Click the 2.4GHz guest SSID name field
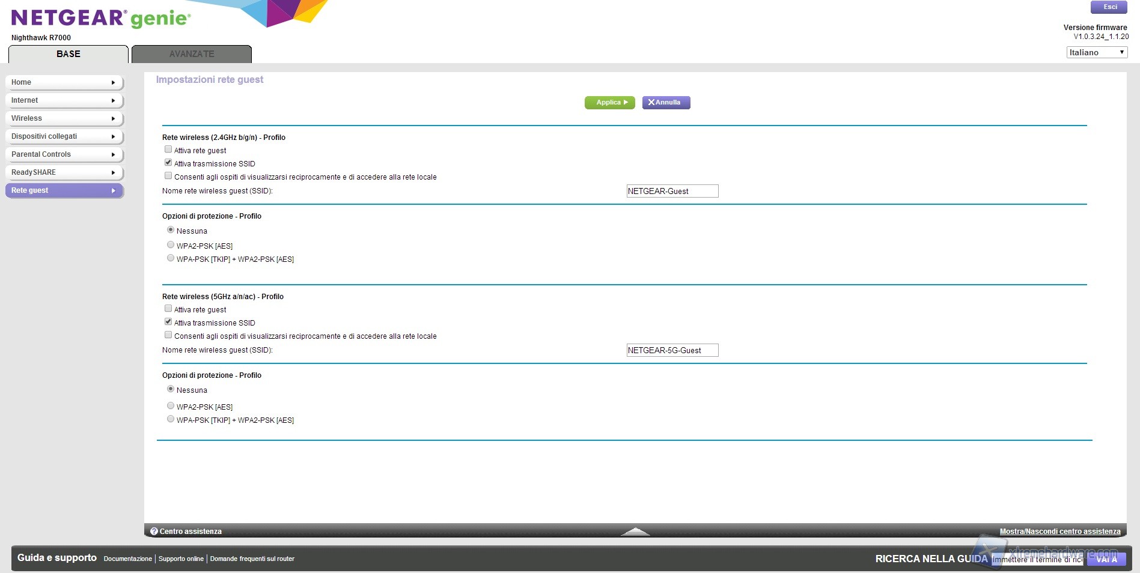 coord(672,191)
